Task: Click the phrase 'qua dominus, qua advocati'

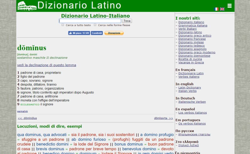Action: pyautogui.click(x=42, y=135)
